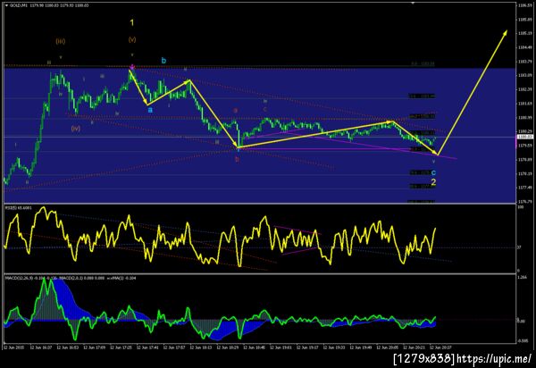Click the 12 Jun 18:13 time axis label
The width and height of the screenshot is (536, 368).
(201, 347)
